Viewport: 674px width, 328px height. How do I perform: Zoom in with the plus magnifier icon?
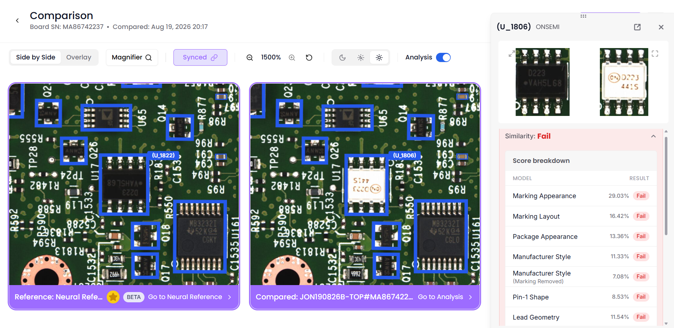[292, 58]
